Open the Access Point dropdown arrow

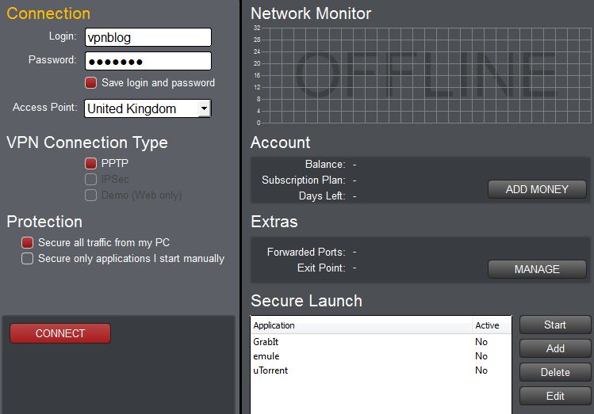pyautogui.click(x=204, y=109)
